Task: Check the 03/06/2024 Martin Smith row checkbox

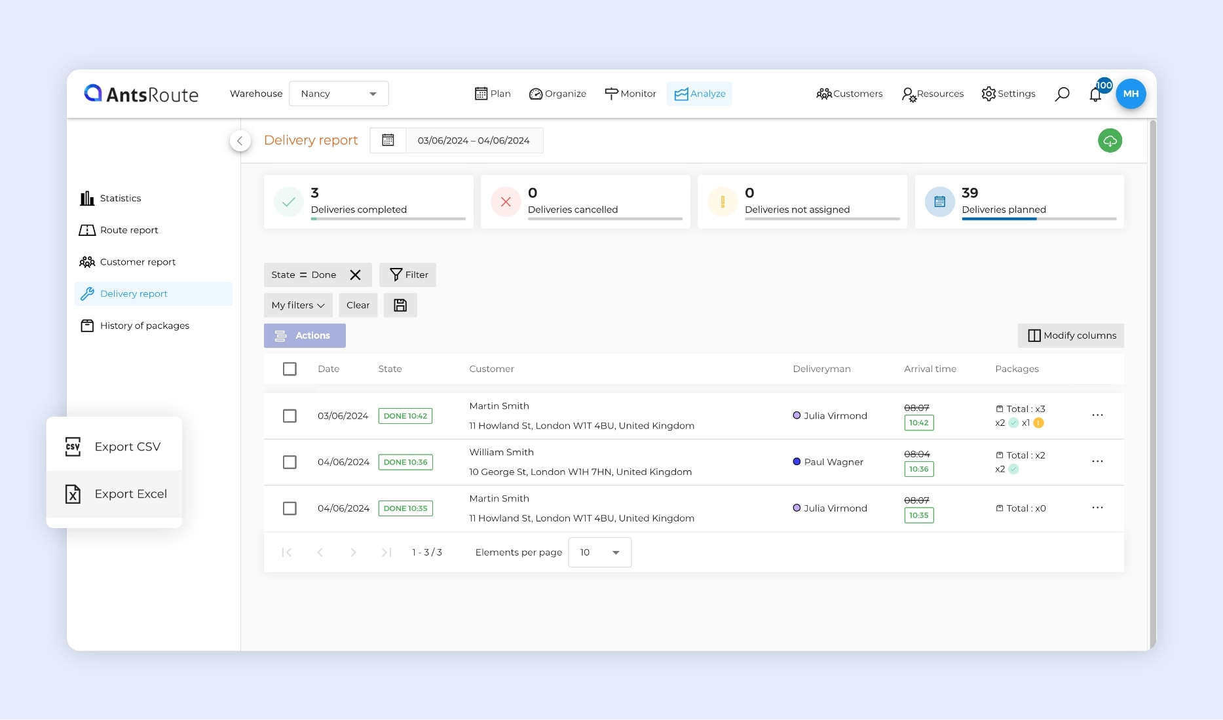Action: 290,416
